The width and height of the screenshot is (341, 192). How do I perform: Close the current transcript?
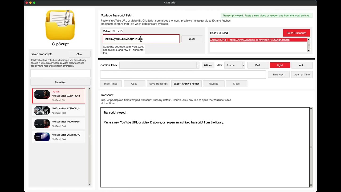236,84
